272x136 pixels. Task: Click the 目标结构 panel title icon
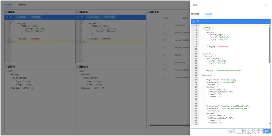(x=77, y=67)
